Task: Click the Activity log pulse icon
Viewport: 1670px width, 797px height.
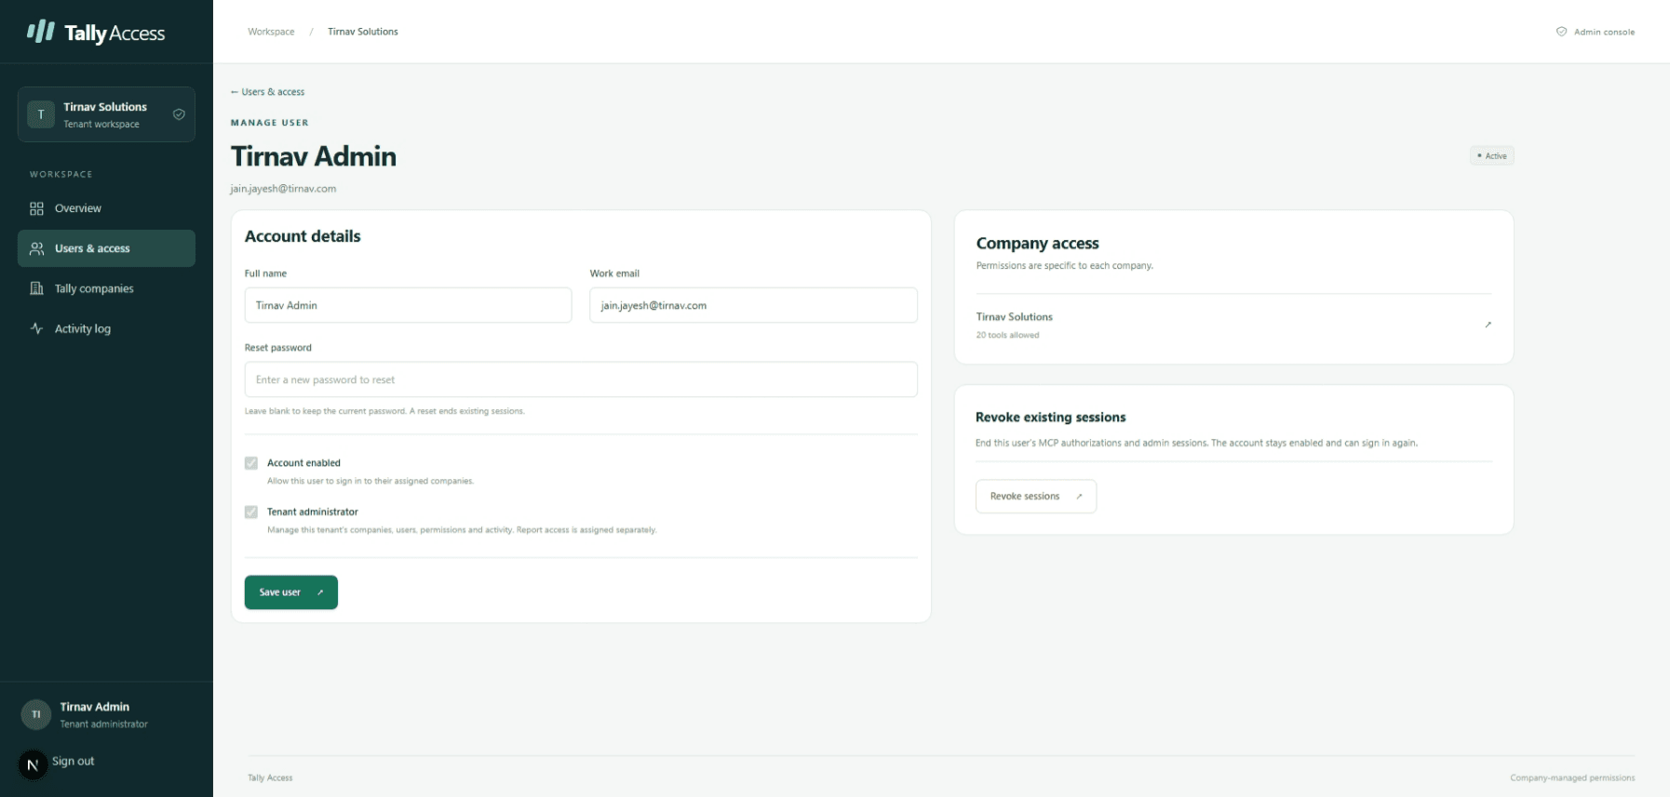Action: 36,328
